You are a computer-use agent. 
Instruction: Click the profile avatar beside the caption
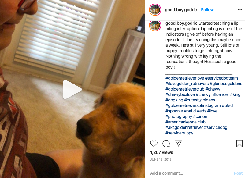tap(155, 26)
